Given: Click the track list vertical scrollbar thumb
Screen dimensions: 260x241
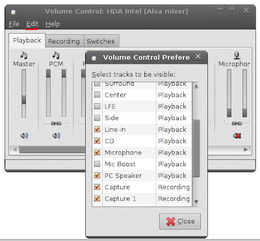Looking at the screenshot, I should coord(196,149).
